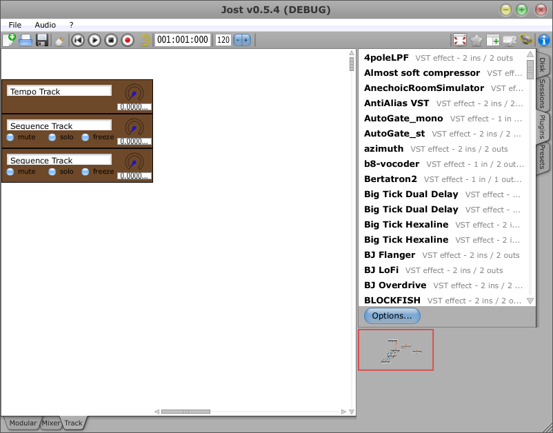The height and width of the screenshot is (433, 553).
Task: Click the new session icon
Action: 9,40
